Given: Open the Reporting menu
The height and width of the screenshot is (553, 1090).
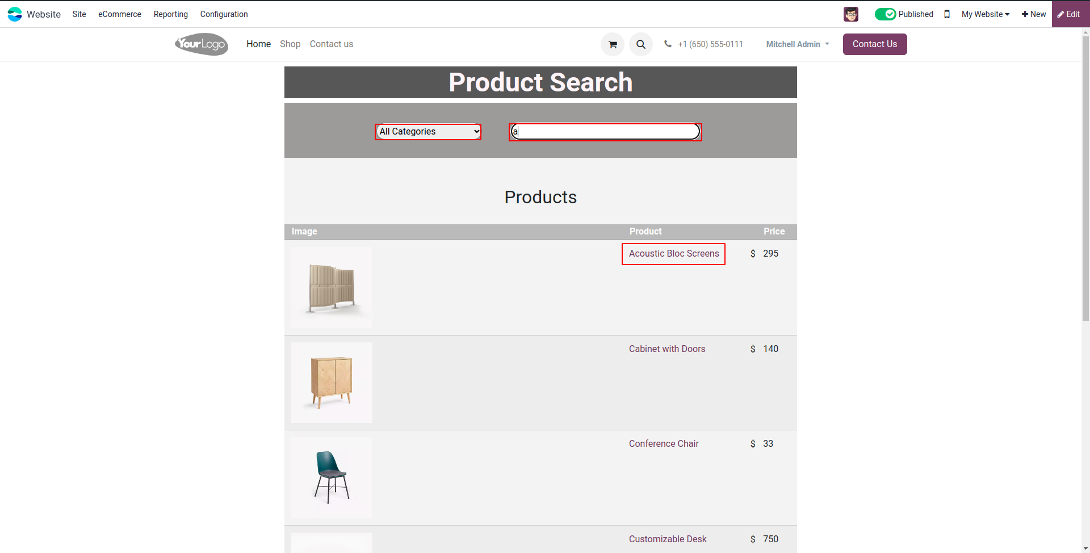Looking at the screenshot, I should [x=170, y=14].
